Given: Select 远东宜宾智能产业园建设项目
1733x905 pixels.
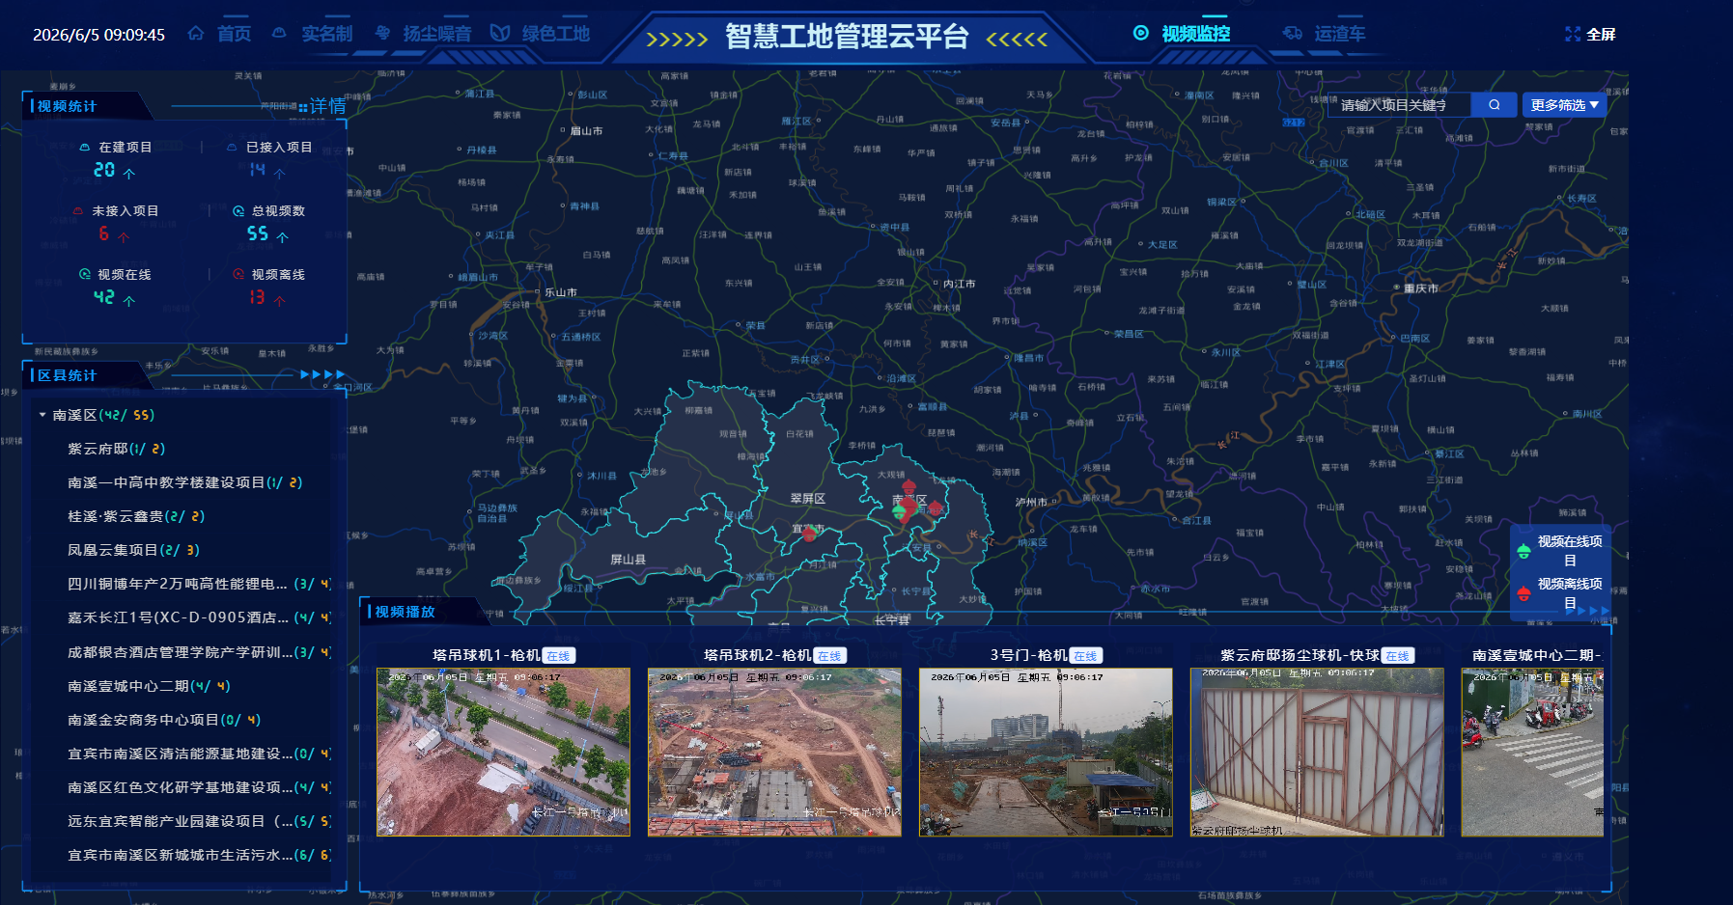Looking at the screenshot, I should tap(200, 821).
